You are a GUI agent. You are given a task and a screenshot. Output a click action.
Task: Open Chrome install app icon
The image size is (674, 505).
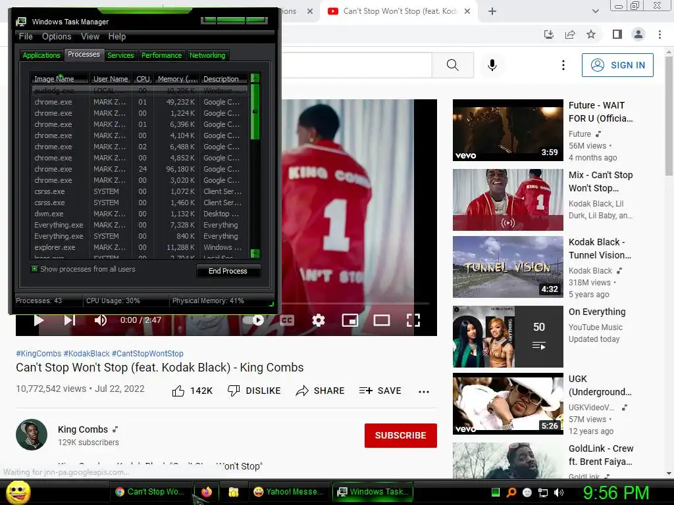pos(549,34)
